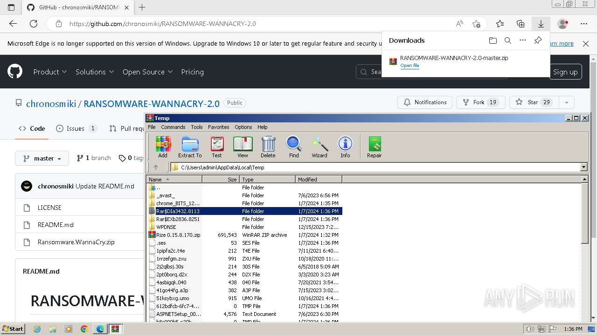Click the Windows Start button
The width and height of the screenshot is (597, 335).
coord(13,329)
